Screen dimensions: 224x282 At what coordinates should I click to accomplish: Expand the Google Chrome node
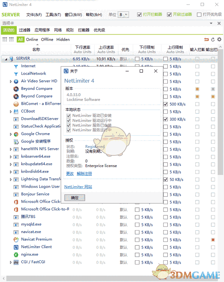[10, 134]
